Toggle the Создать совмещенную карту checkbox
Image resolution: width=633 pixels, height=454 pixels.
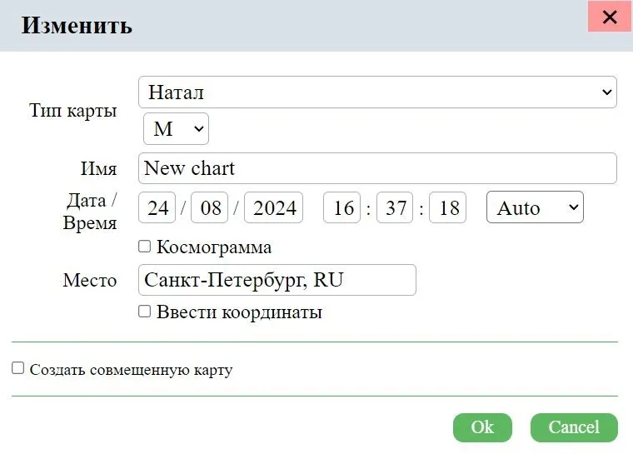click(17, 368)
